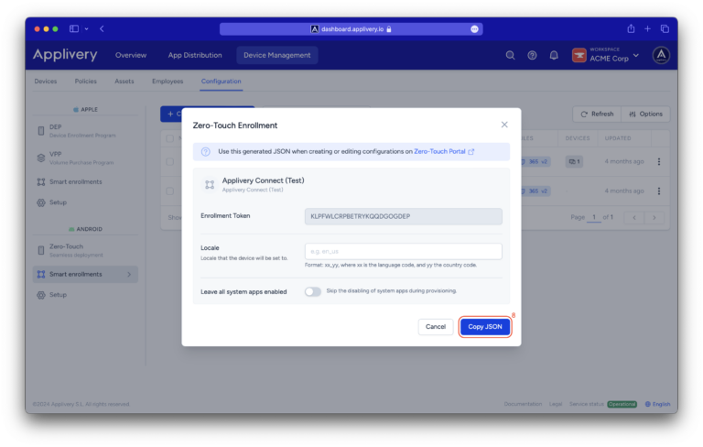The width and height of the screenshot is (703, 447).
Task: Click the devices count badge showing 1
Action: tap(574, 161)
